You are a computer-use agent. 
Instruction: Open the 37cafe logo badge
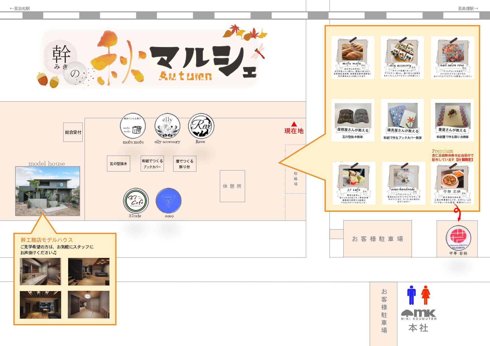point(136,201)
